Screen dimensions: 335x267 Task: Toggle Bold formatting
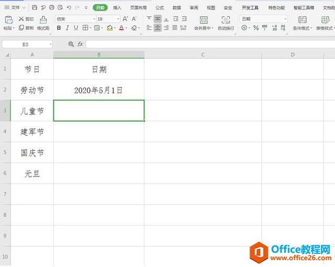[x=59, y=28]
